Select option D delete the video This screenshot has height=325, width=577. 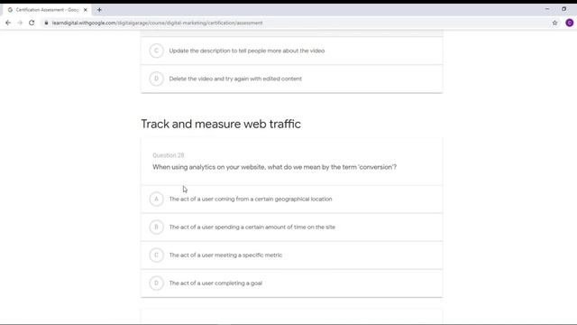click(x=292, y=79)
